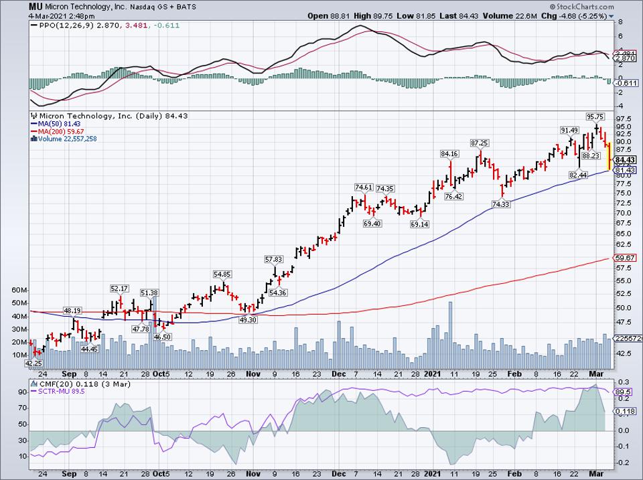Click the CMF(20) area marker in legend
The height and width of the screenshot is (480, 643).
pos(35,384)
